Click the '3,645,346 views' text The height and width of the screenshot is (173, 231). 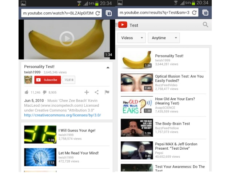click(55, 72)
